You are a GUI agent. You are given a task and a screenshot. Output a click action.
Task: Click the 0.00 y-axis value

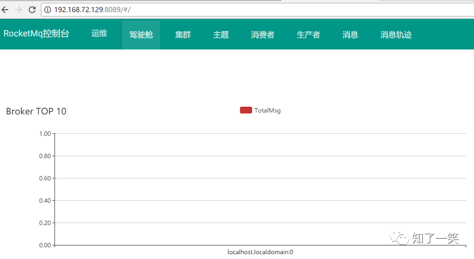[x=45, y=245]
